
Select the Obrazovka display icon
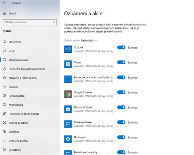pos(5,42)
